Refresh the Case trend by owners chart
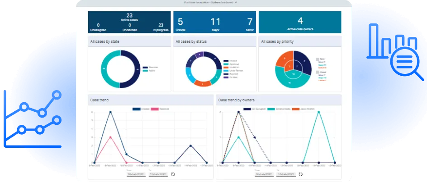Image resolution: width=427 pixels, height=182 pixels. (301, 174)
